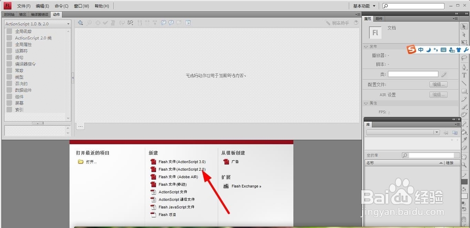Create new Flash 文件 (Adobe AIR)
The width and height of the screenshot is (470, 228).
(174, 177)
